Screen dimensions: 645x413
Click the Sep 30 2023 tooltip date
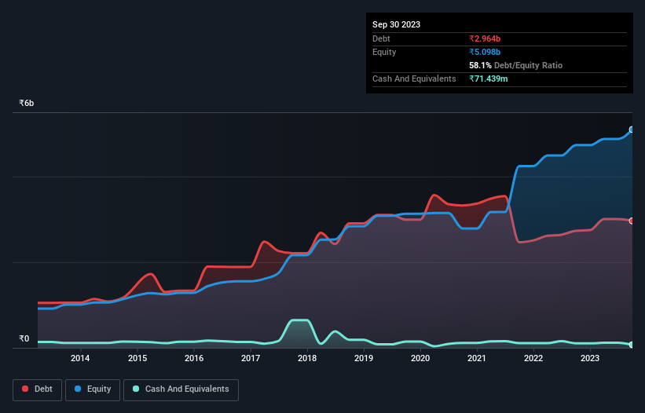coord(396,24)
